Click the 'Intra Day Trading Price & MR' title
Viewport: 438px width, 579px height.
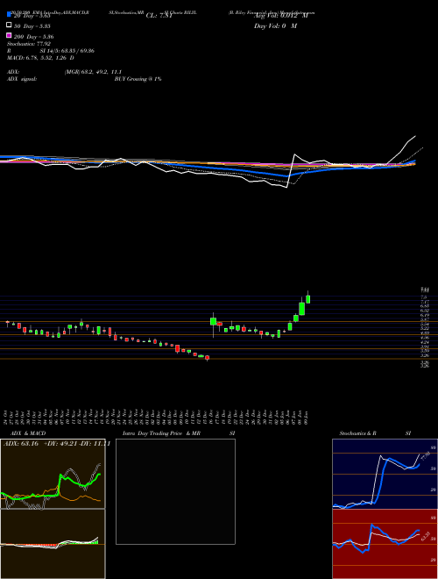click(161, 433)
